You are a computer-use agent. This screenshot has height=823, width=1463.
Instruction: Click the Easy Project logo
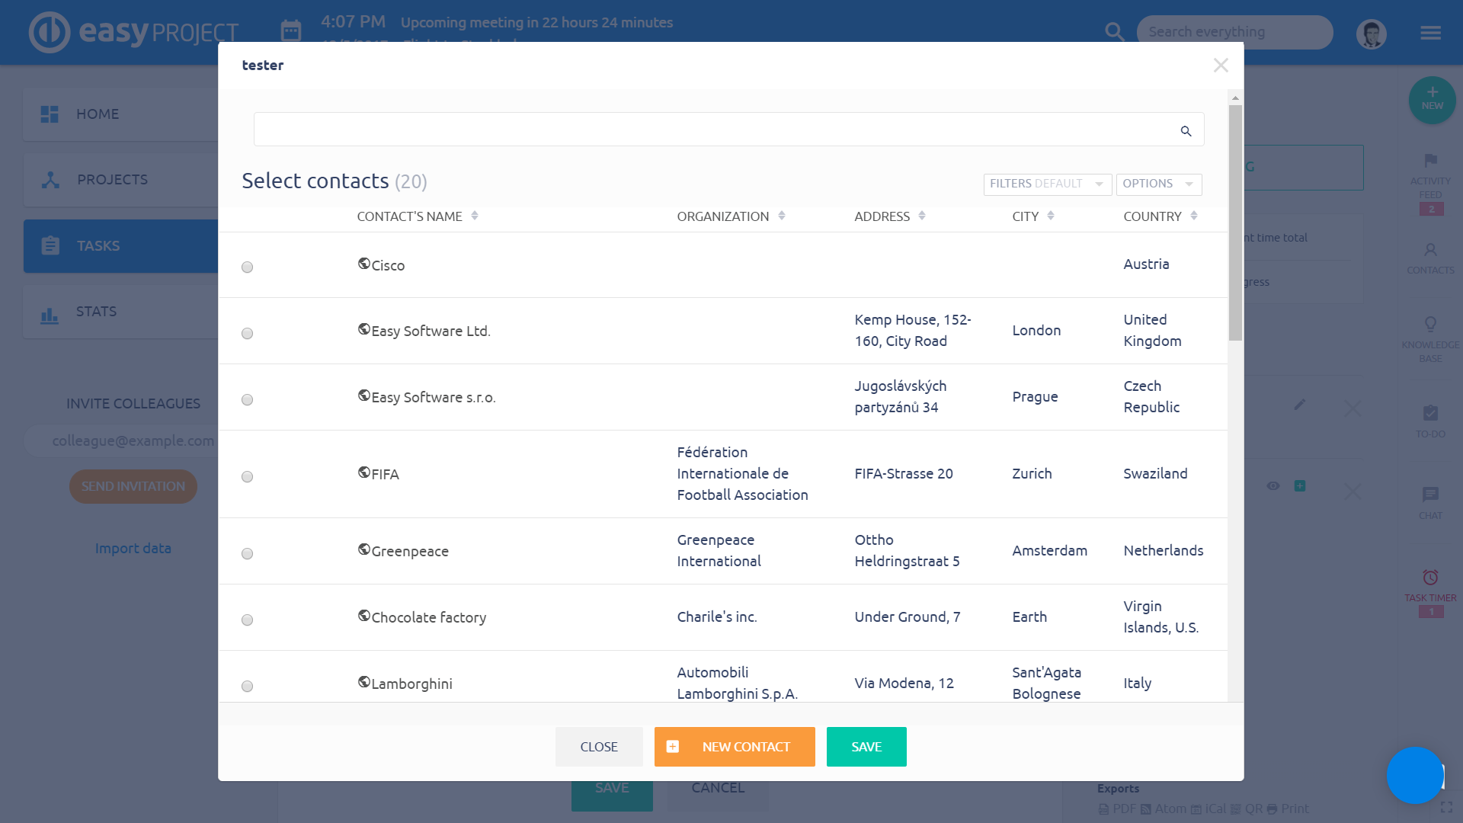tap(134, 32)
